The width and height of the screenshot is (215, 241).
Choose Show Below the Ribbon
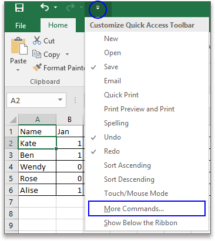coord(147,223)
